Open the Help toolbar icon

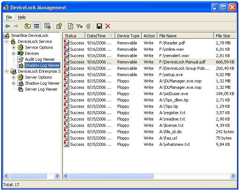(x=59, y=26)
